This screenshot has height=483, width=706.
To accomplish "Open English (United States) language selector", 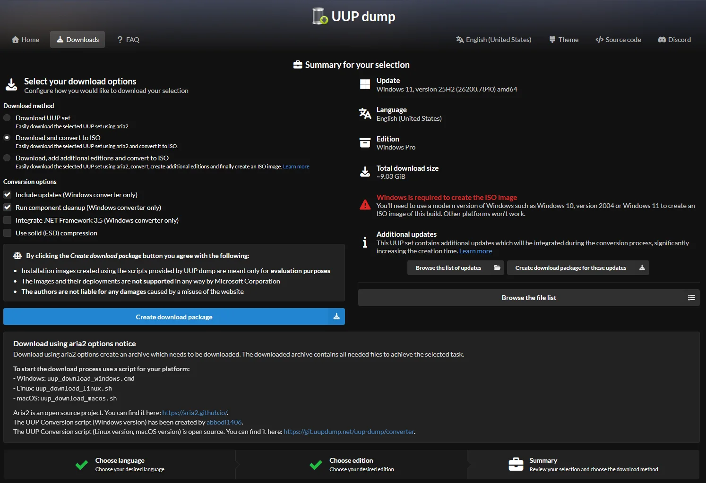I will pos(494,40).
